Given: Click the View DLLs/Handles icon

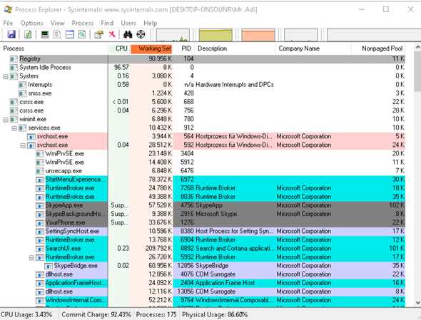Looking at the screenshot, I should [82, 34].
